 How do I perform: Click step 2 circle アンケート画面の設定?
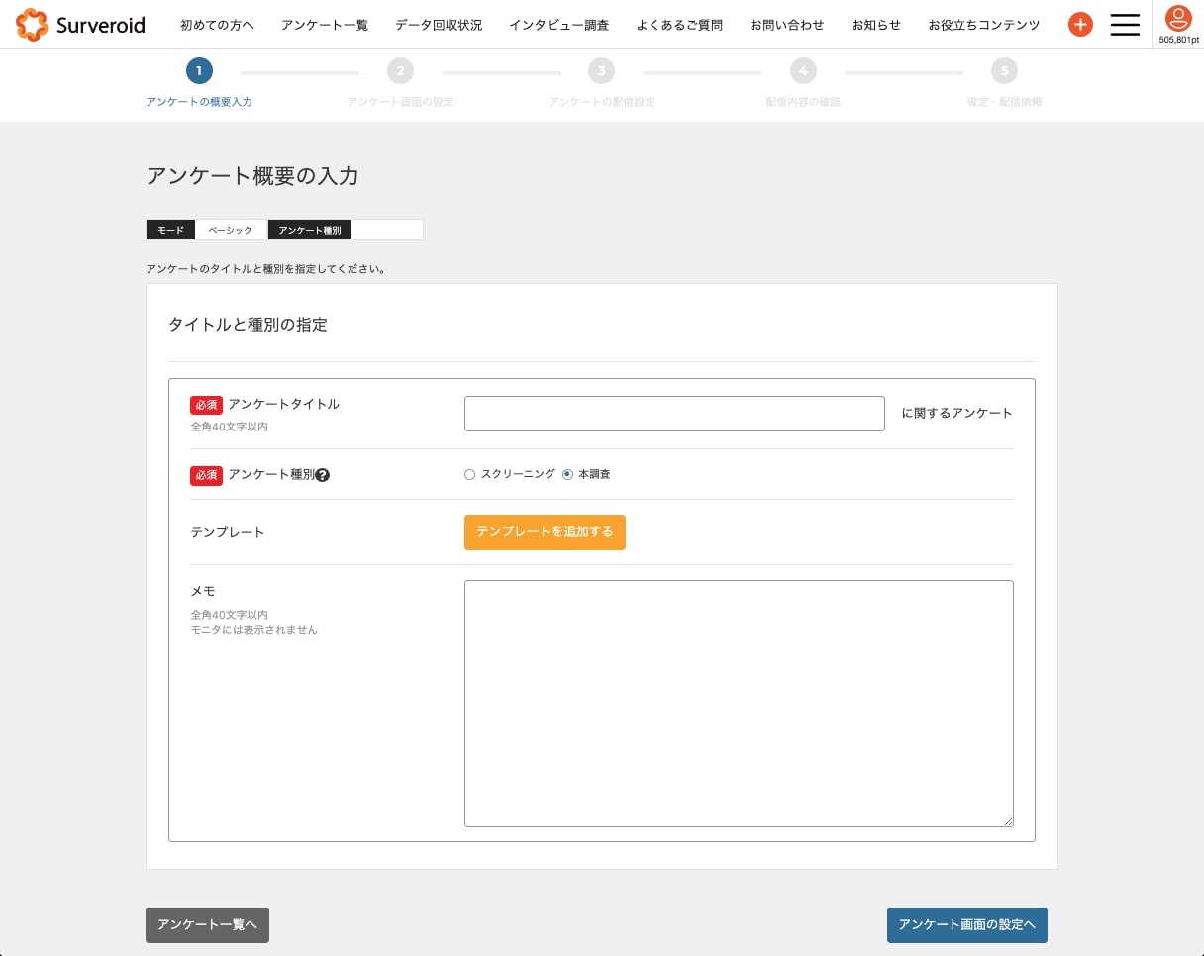point(400,71)
